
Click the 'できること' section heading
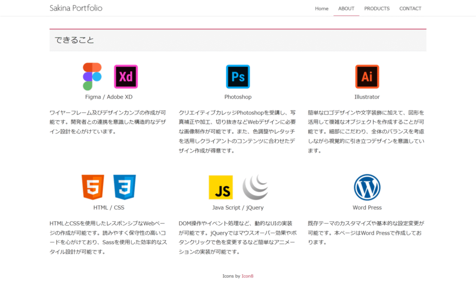pos(74,40)
